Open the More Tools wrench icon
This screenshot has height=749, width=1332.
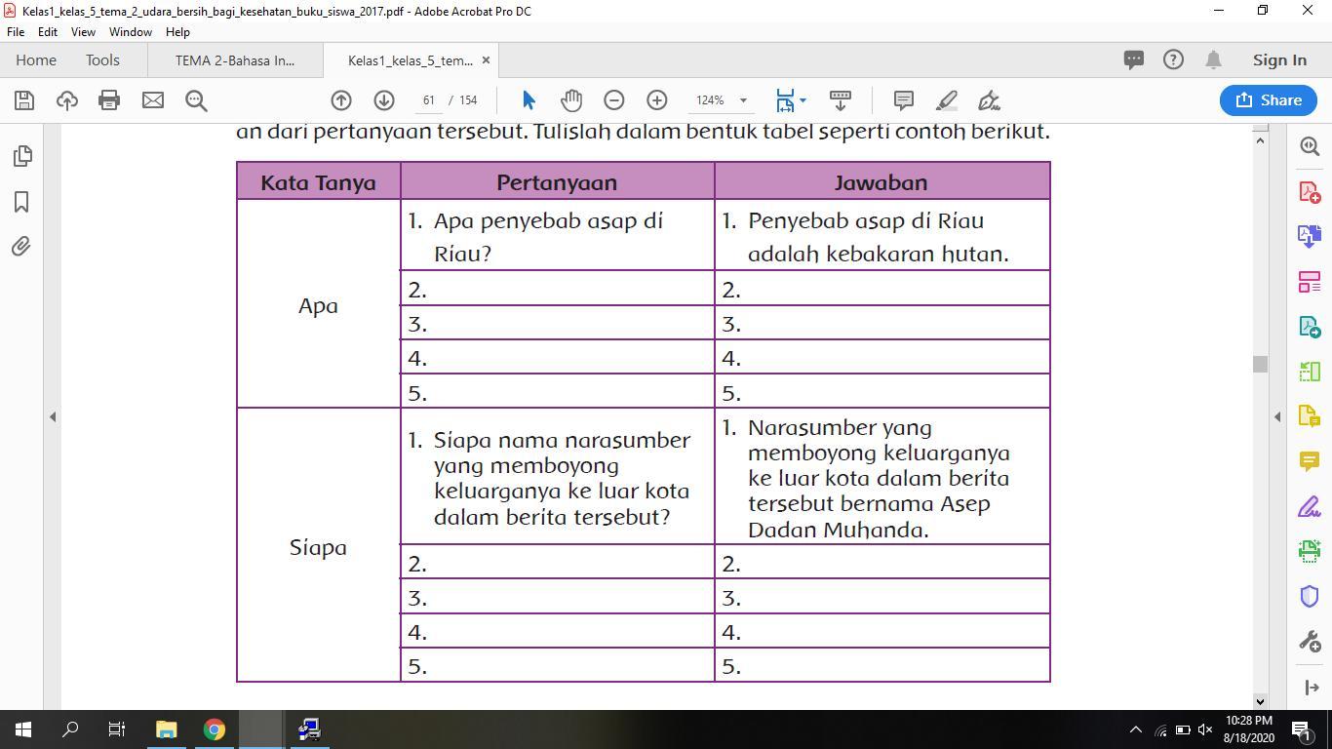coord(1310,642)
